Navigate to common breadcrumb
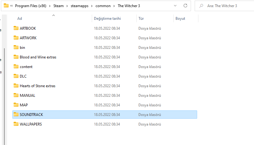This screenshot has height=145, width=254. coord(103,6)
